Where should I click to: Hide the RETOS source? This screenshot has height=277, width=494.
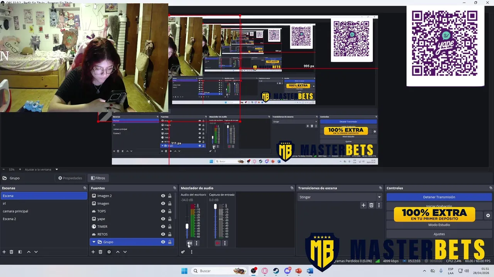pyautogui.click(x=163, y=234)
